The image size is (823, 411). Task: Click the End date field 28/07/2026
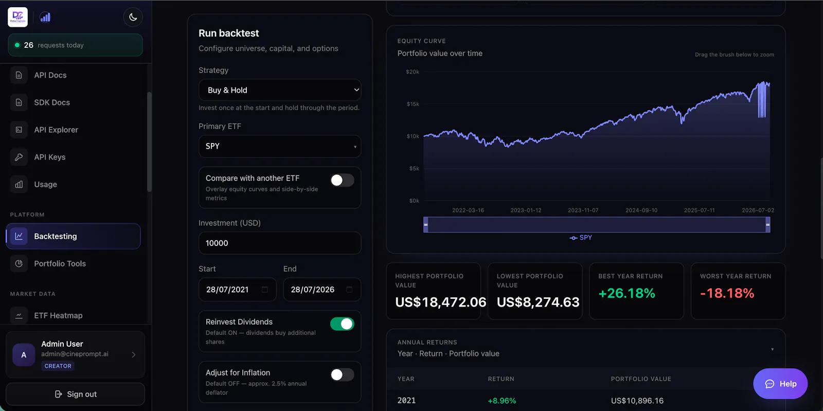[x=322, y=290]
